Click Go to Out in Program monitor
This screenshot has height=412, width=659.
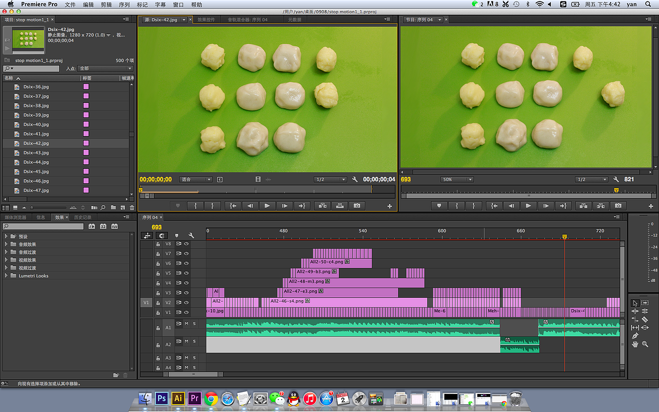coord(563,205)
